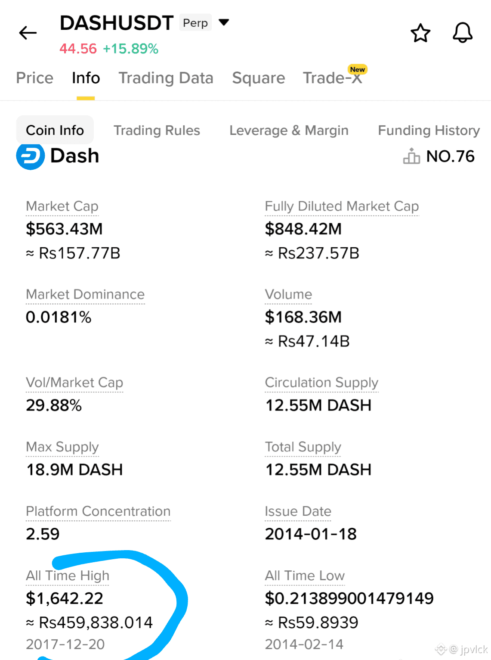
Task: Tap the Dash coin logo icon
Action: 31,156
